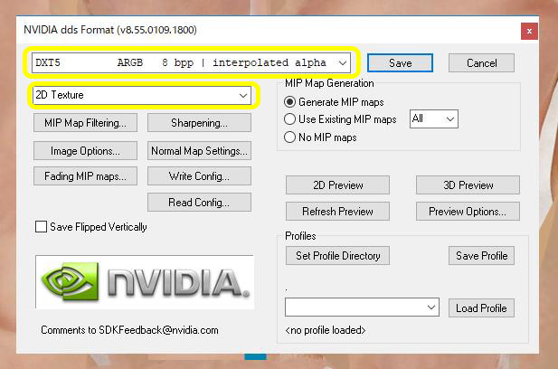This screenshot has width=558, height=369.
Task: Click the NVIDIA dds Format title text
Action: pos(110,30)
